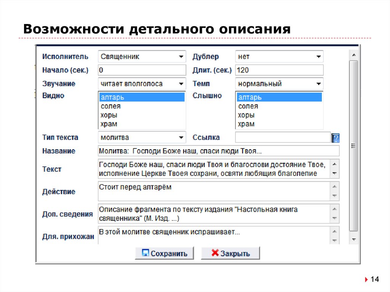The height and width of the screenshot is (292, 390).
Task: Open the Исполнитель dropdown showing Священник
Action: 182,56
